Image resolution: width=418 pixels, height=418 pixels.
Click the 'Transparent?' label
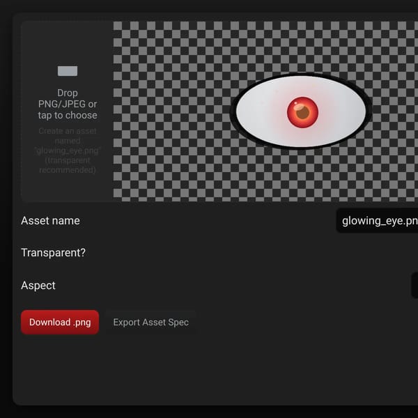click(54, 253)
